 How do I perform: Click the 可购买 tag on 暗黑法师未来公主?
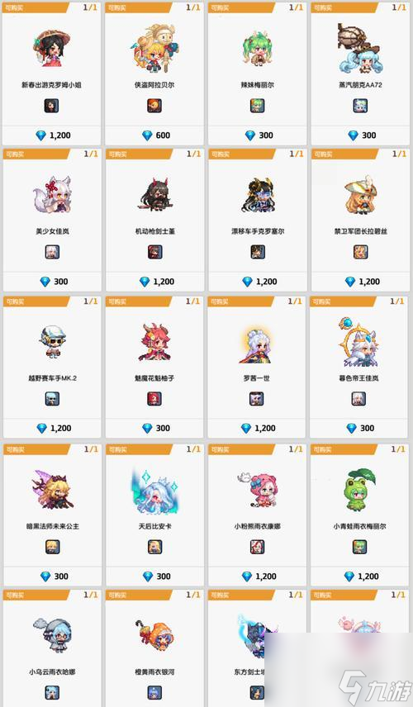coord(15,449)
